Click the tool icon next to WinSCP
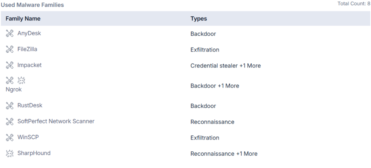 10,137
